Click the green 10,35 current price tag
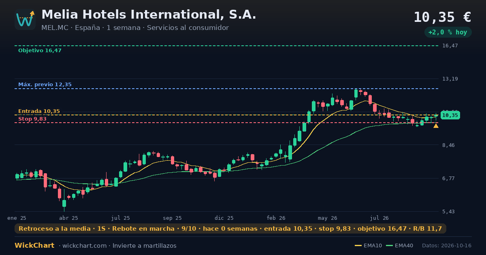Viewport: 486px width, 255px height. click(x=450, y=115)
